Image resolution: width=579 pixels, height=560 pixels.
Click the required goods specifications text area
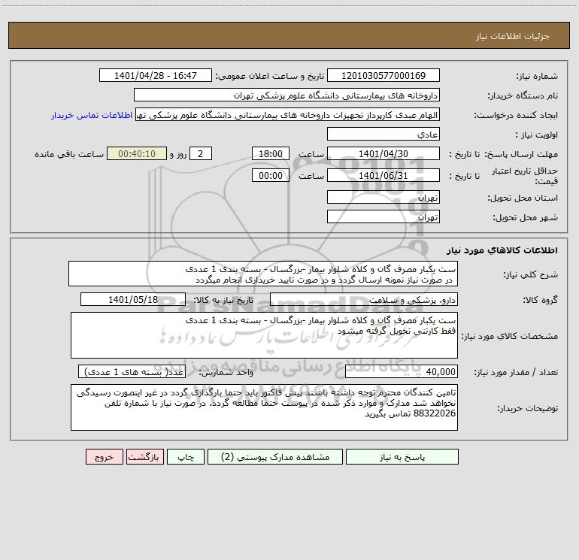(264, 335)
